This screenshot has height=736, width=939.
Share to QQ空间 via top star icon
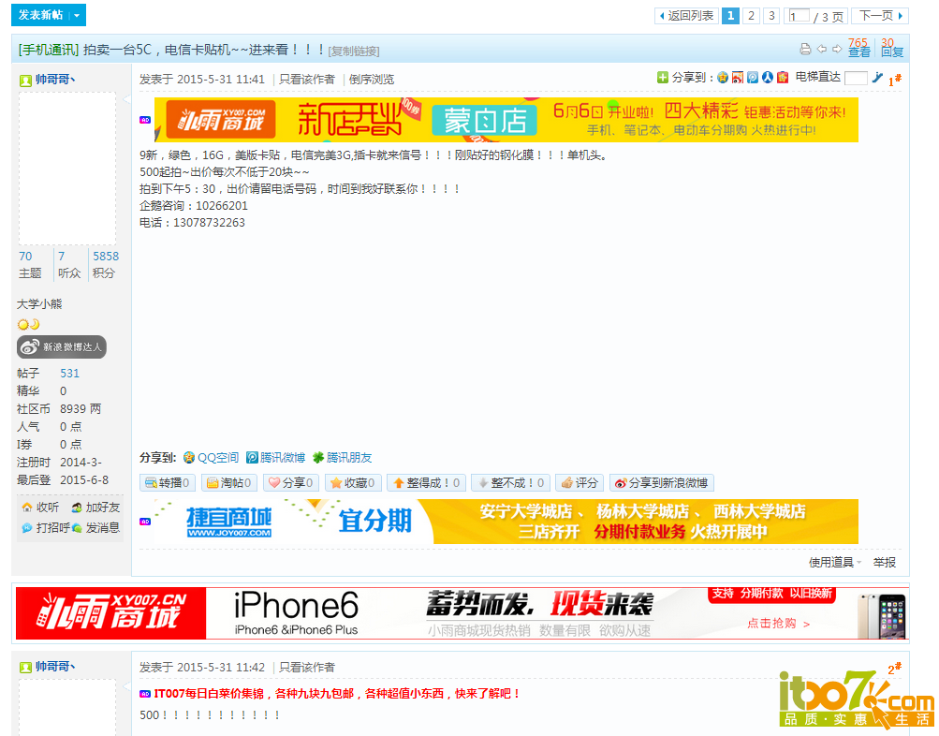pos(723,78)
